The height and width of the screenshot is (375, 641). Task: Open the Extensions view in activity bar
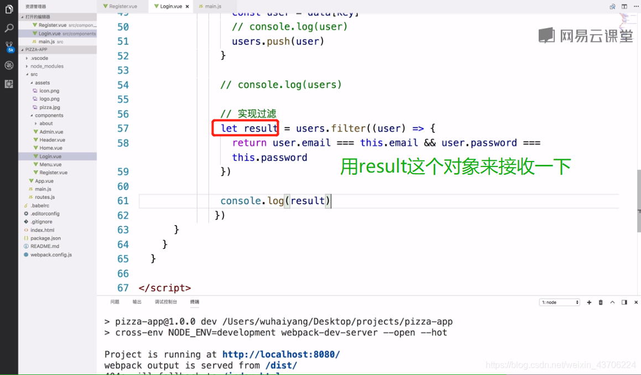(9, 84)
